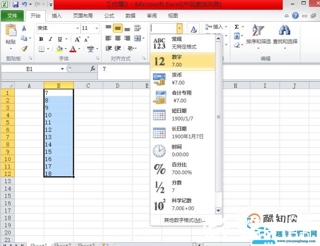Image resolution: width=320 pixels, height=246 pixels.
Task: Choose the Fraction (分数) format
Action: (183, 186)
